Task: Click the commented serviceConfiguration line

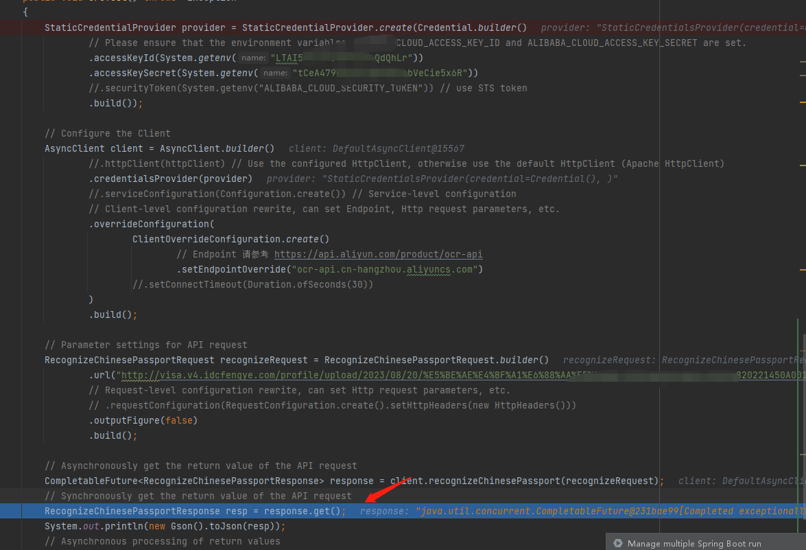Action: pyautogui.click(x=303, y=194)
